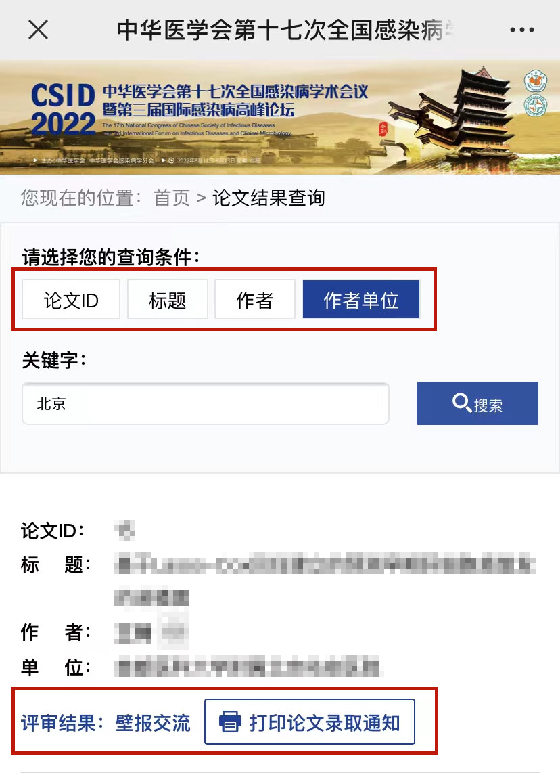Close the page with the X icon
The image size is (560, 775).
[x=38, y=30]
